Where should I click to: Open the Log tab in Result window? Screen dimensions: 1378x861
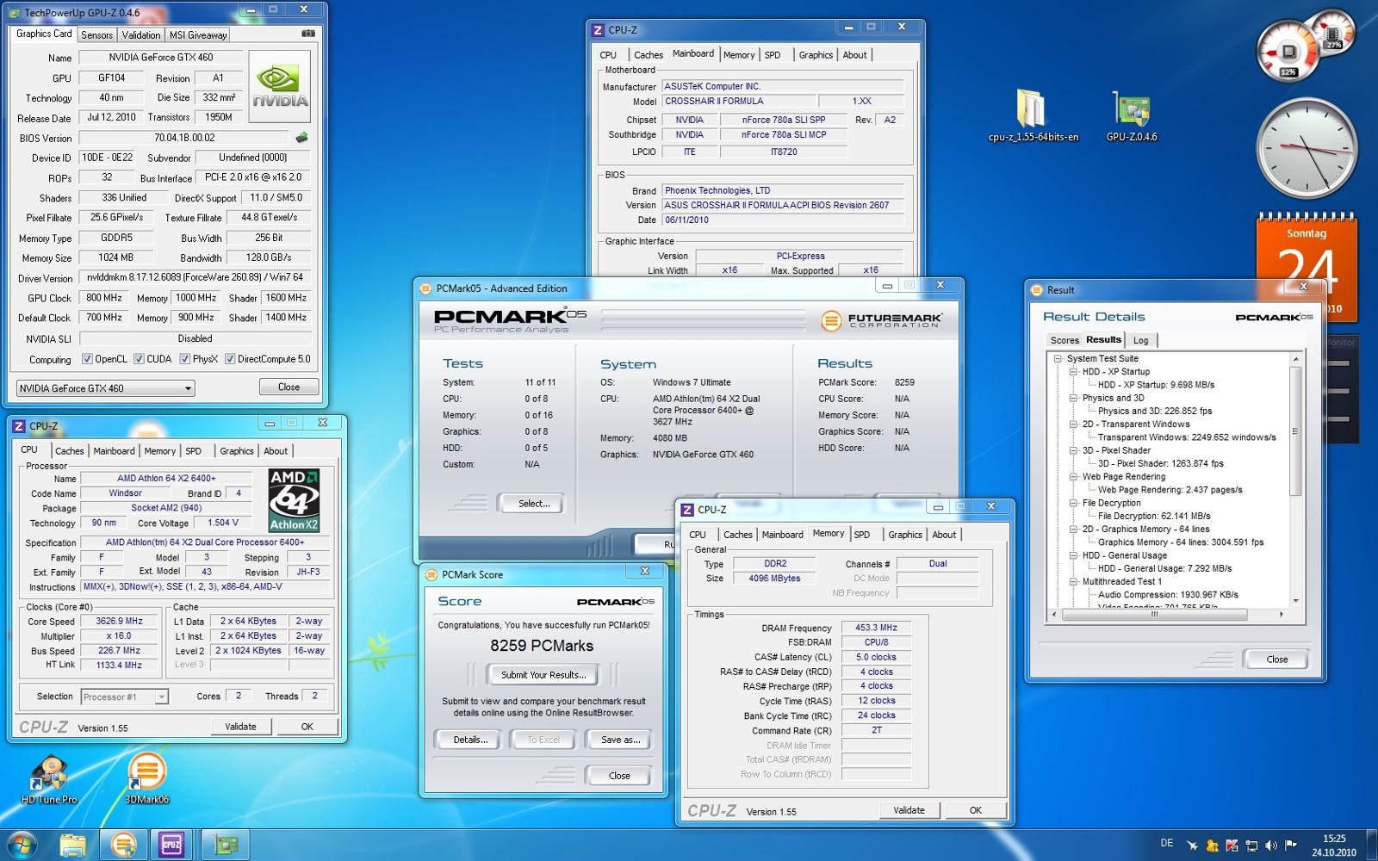point(1140,340)
